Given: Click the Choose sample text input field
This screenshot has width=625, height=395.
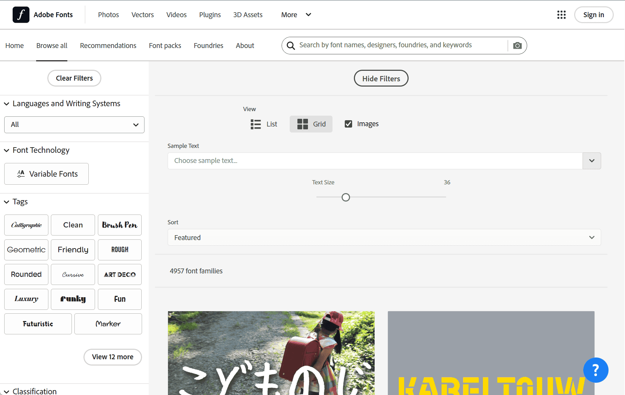Looking at the screenshot, I should [375, 161].
